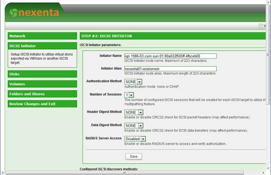Open Folders and Shares step
Viewport: 271px width, 175px height.
tap(42, 94)
